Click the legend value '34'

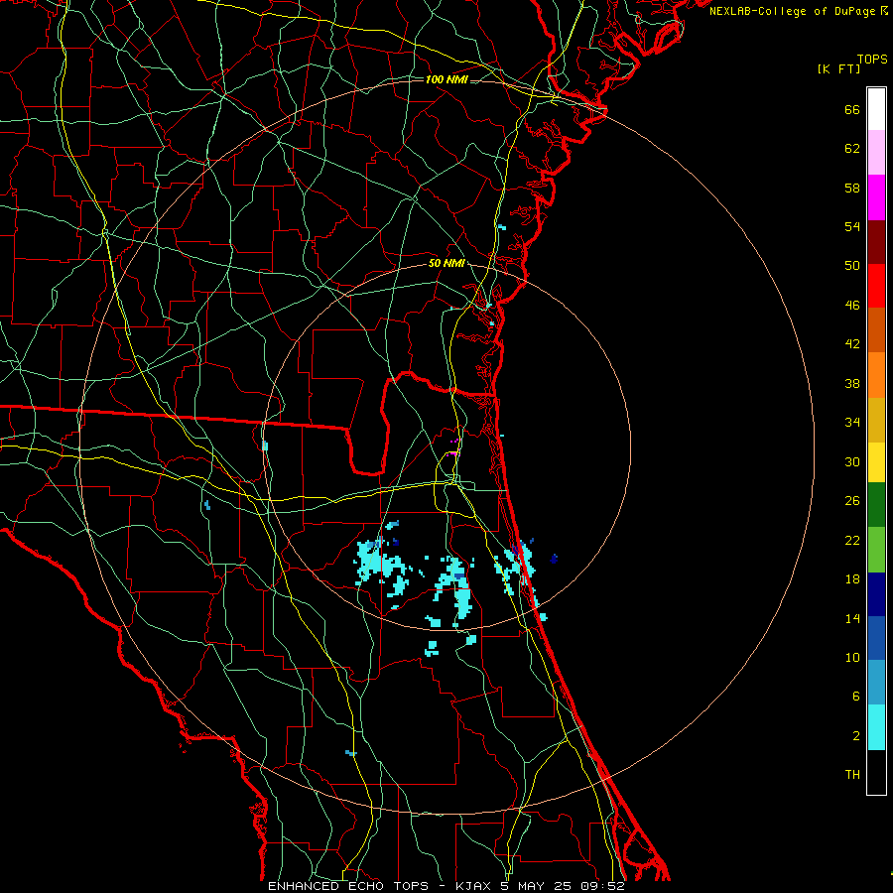tap(852, 423)
